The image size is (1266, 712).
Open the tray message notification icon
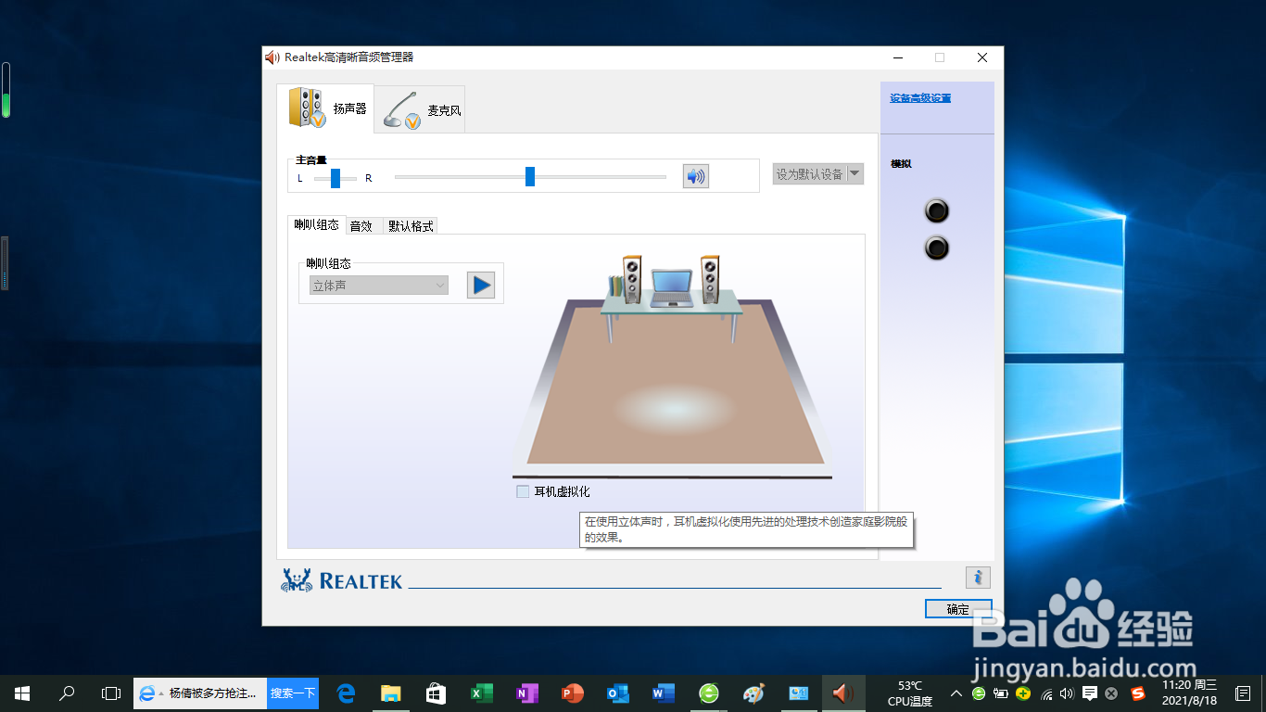(1090, 693)
